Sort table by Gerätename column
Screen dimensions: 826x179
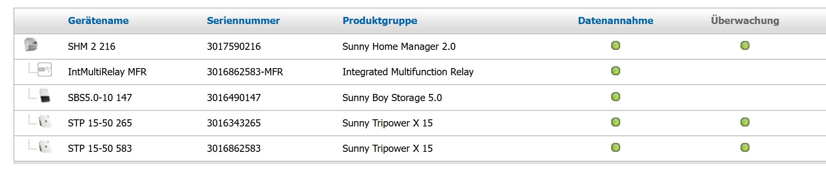[98, 20]
